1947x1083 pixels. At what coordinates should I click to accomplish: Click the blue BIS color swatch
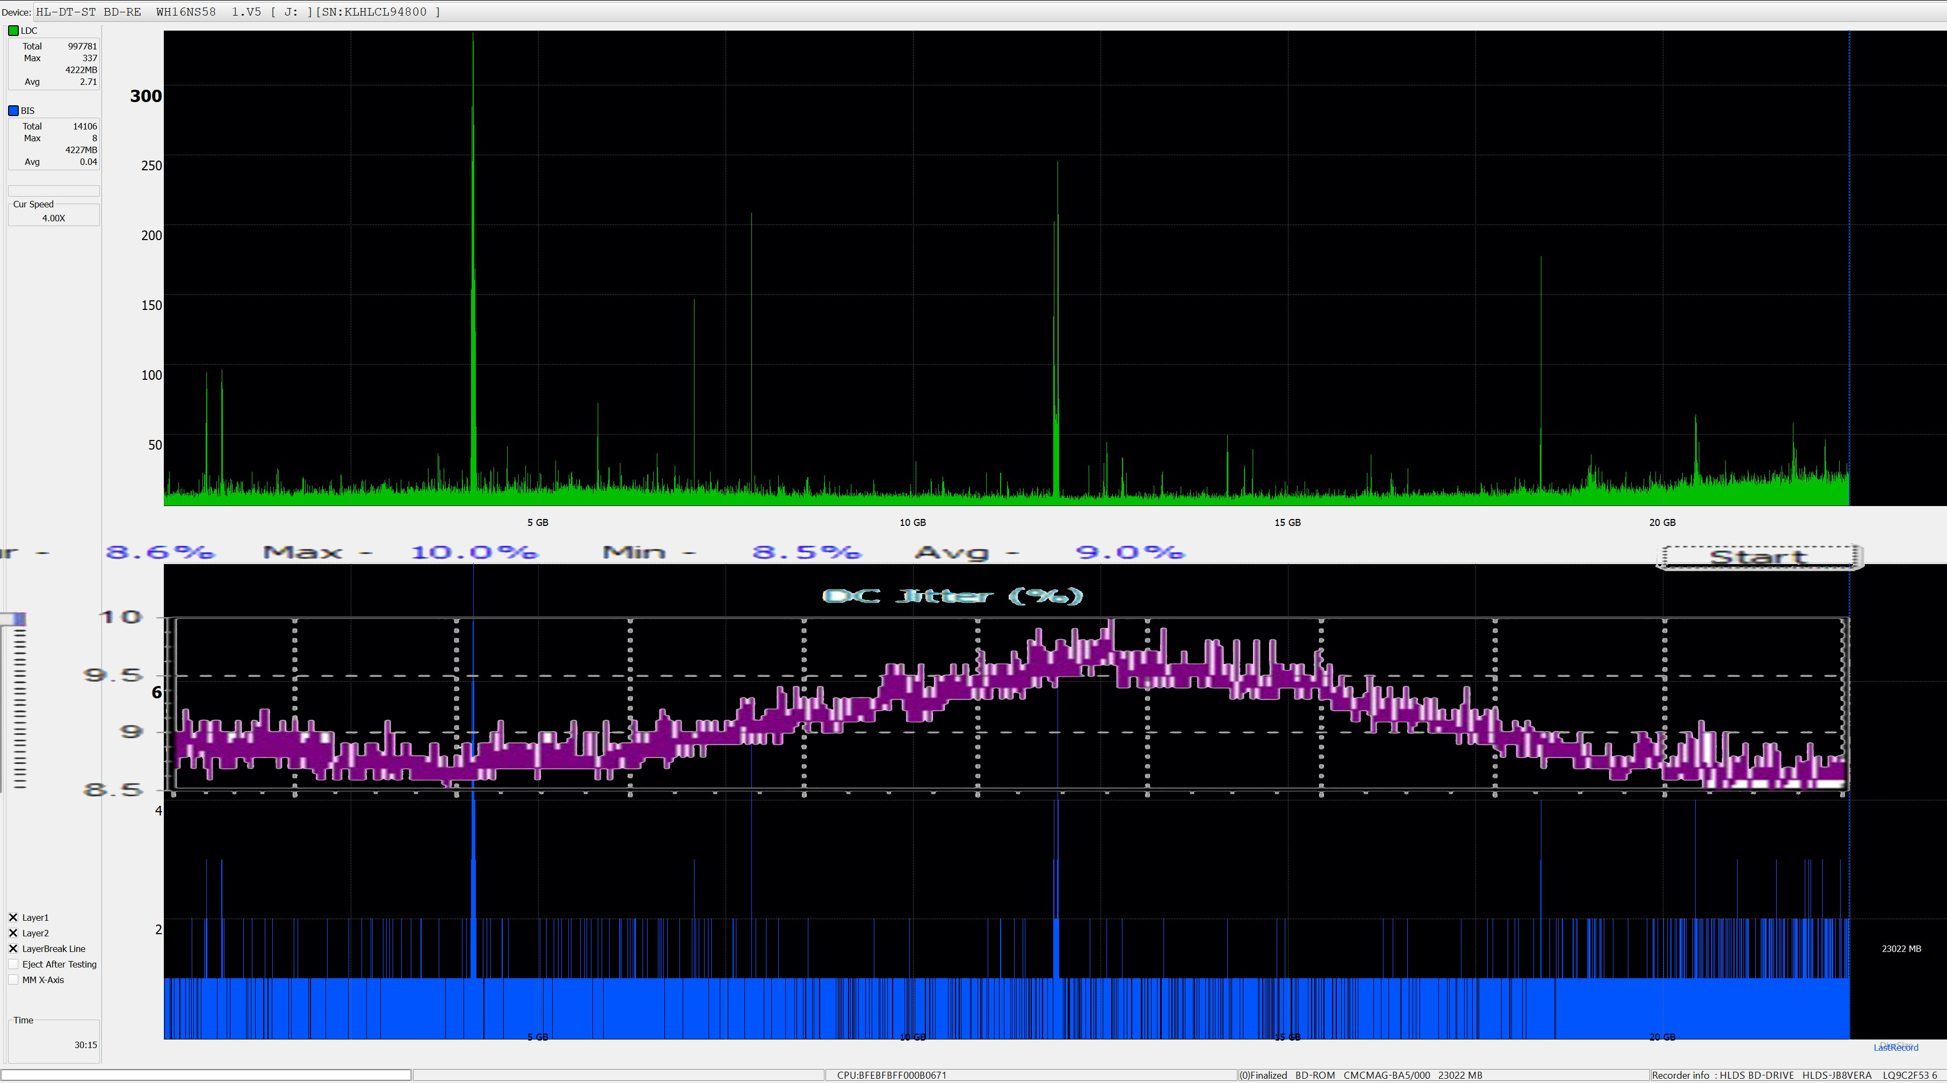tap(13, 111)
